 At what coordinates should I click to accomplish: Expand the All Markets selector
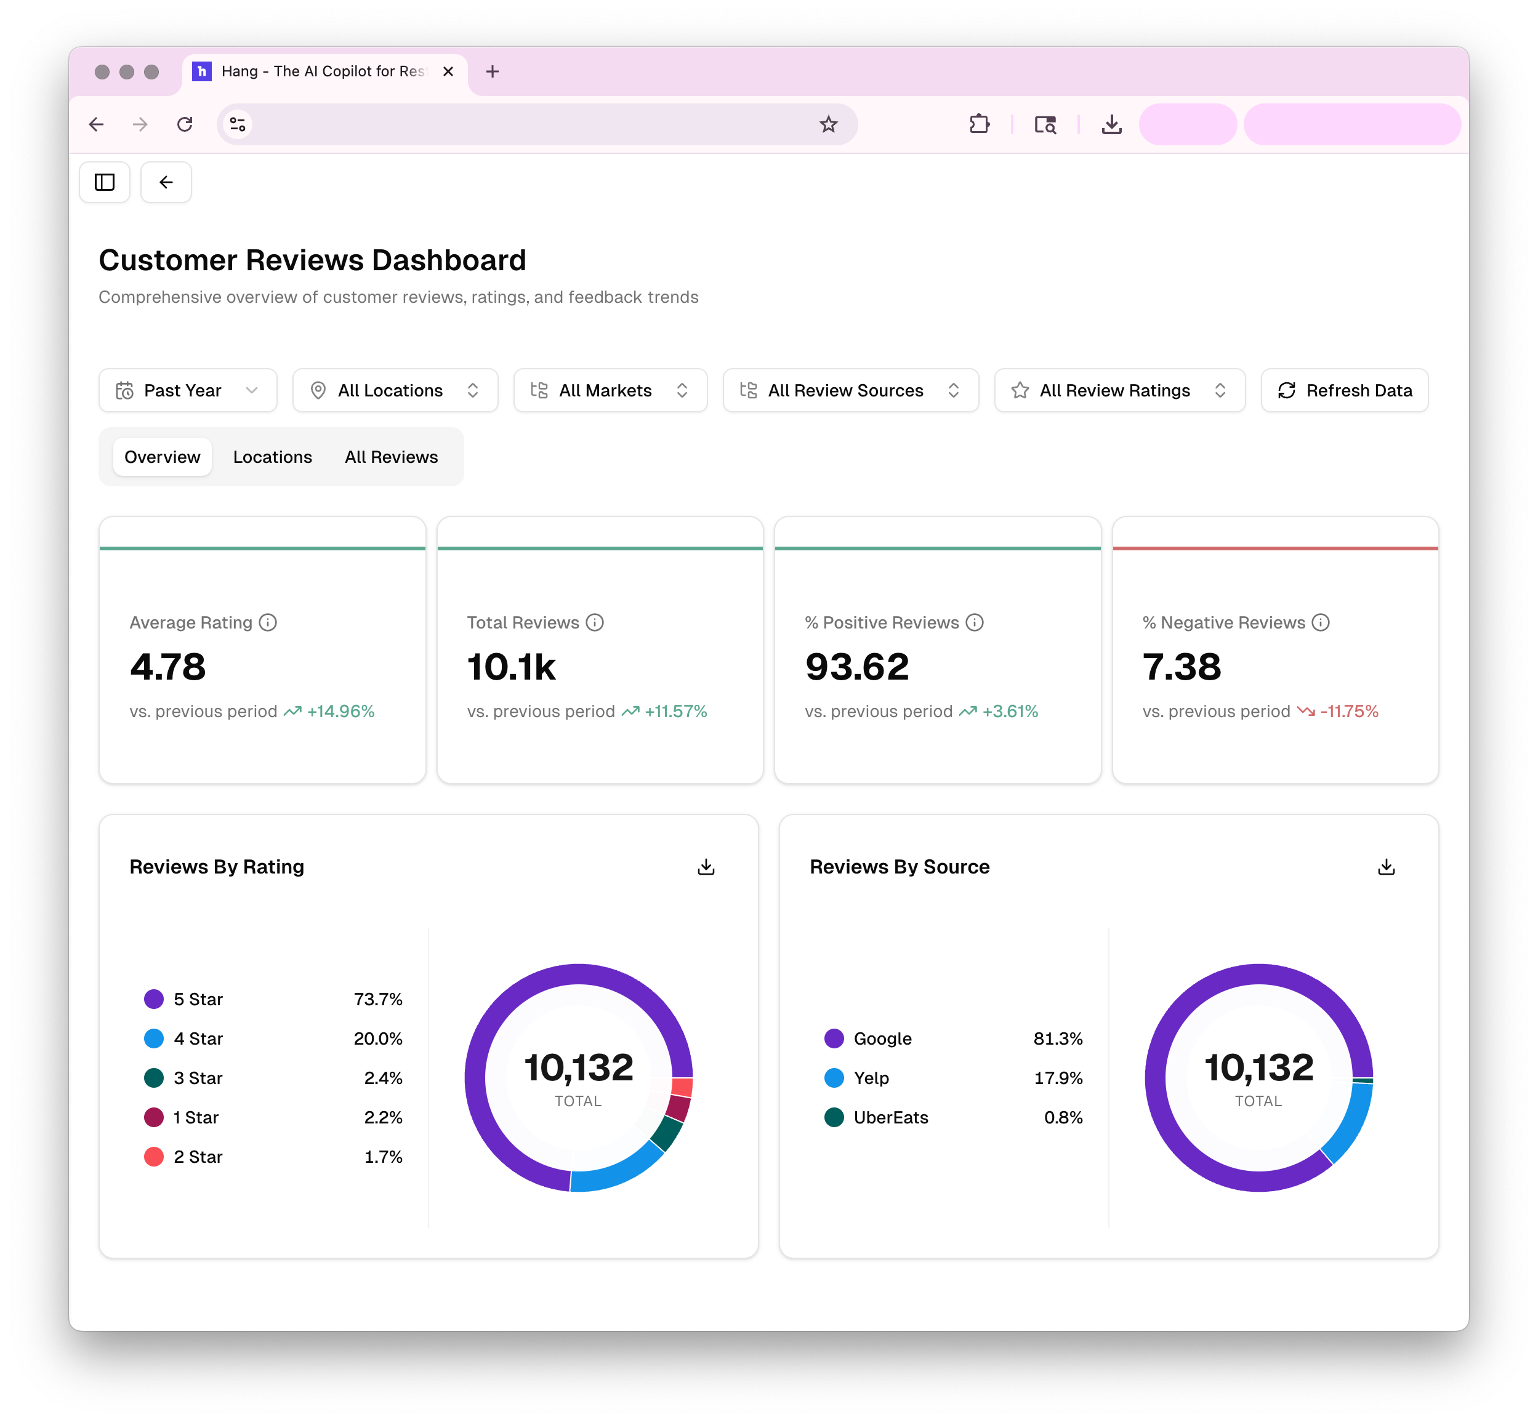coord(610,391)
